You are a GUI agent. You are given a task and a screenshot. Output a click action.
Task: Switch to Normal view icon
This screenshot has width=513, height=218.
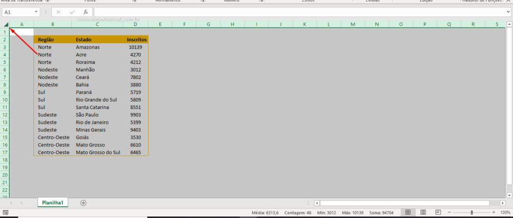click(x=408, y=212)
